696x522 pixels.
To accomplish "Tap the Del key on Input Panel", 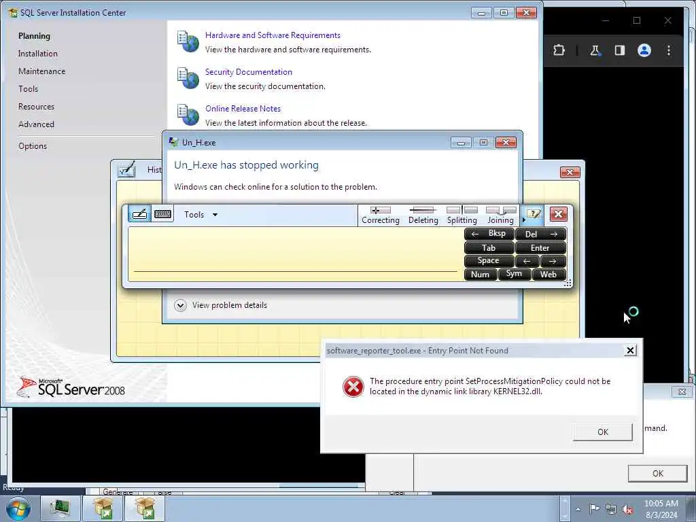I will [x=540, y=234].
